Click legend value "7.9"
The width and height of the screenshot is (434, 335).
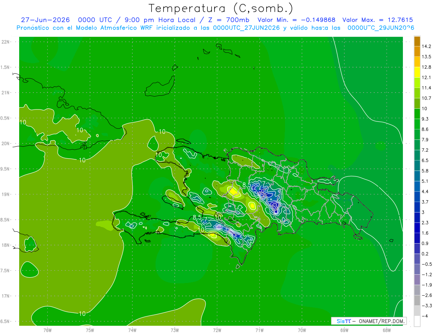pyautogui.click(x=425, y=139)
